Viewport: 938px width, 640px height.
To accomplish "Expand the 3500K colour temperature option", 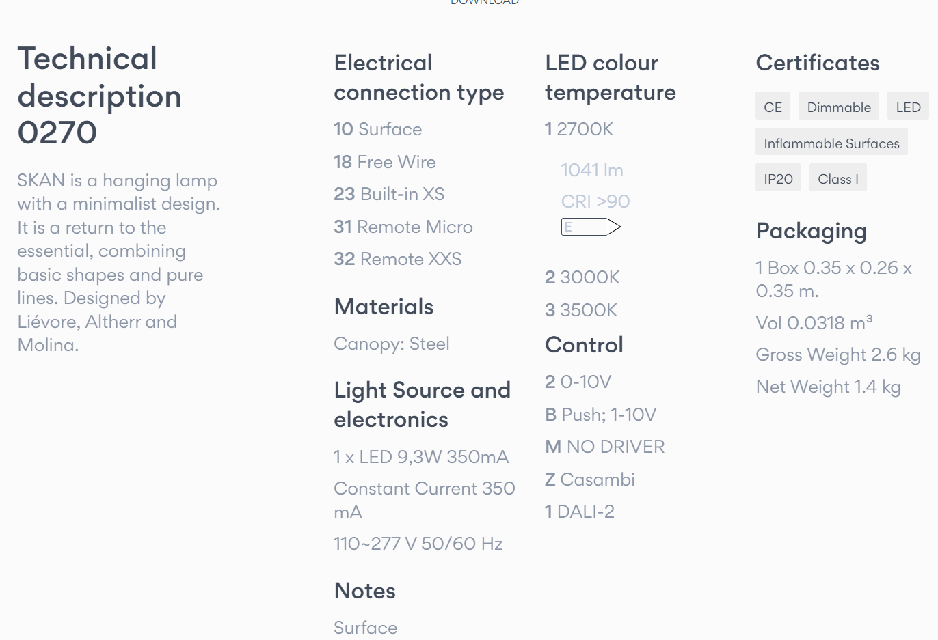I will pyautogui.click(x=581, y=310).
